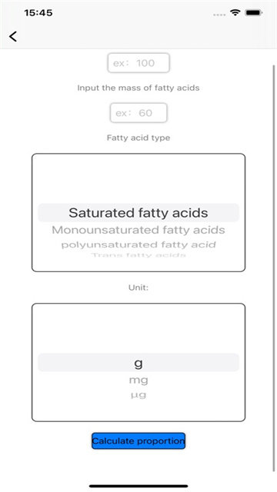Focus the 'ex: 60' fatty acid mass field
Screen dimensions: 277x492
coord(138,113)
